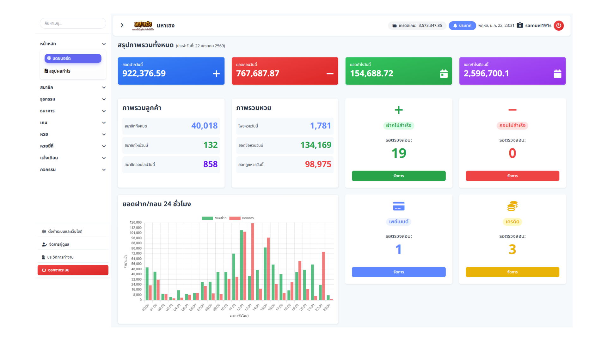Click the green จัดการ button for failed deposits

point(398,176)
